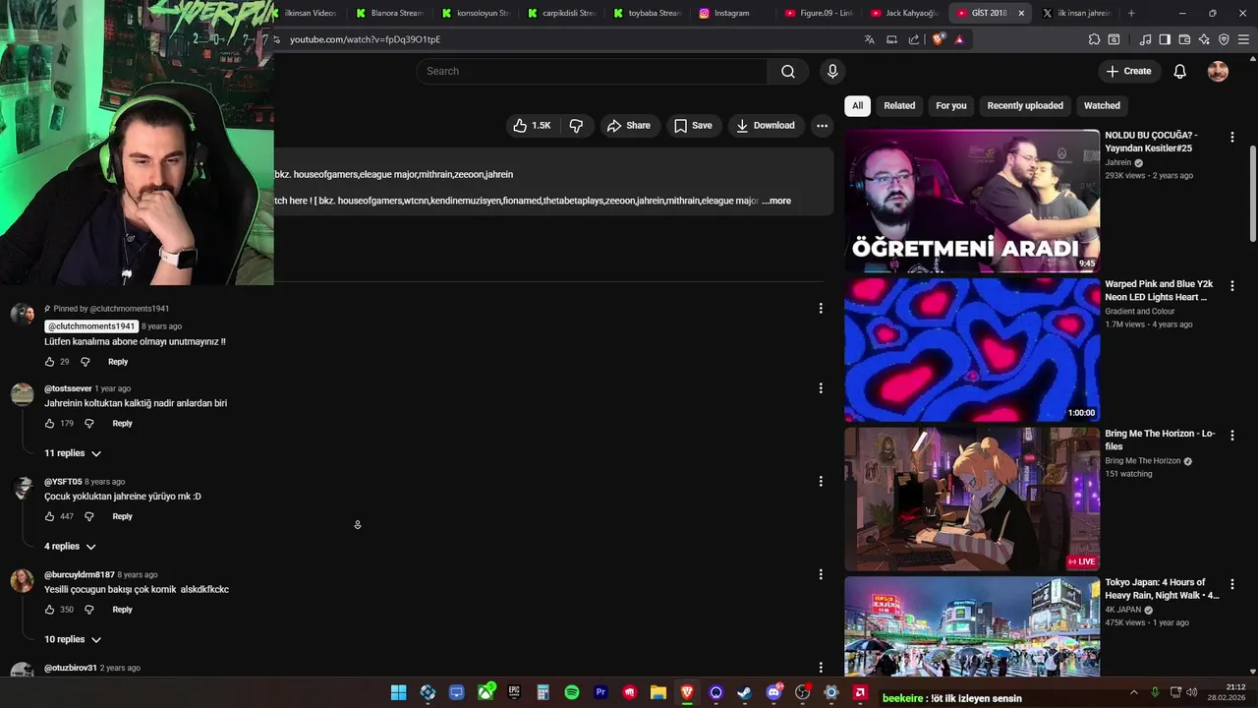
Task: Open the Brave VPN shield icon
Action: click(1224, 39)
